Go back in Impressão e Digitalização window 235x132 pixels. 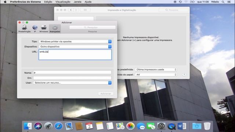[71, 10]
